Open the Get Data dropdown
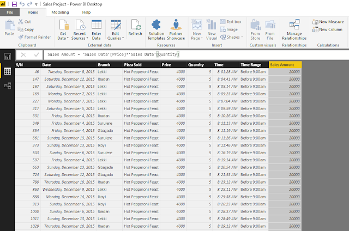 [63, 30]
